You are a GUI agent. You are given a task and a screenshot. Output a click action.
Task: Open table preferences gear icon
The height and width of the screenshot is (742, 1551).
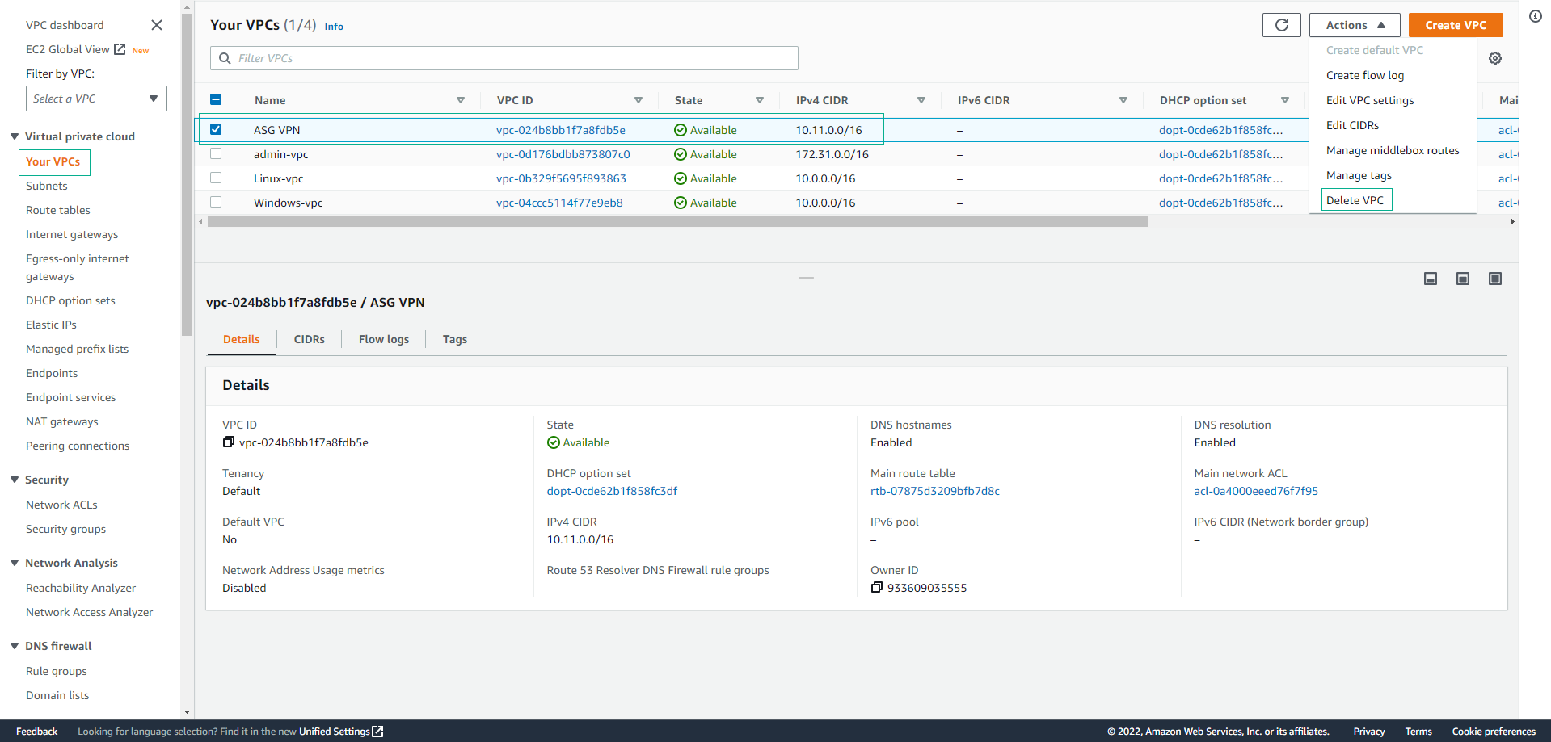tap(1495, 58)
